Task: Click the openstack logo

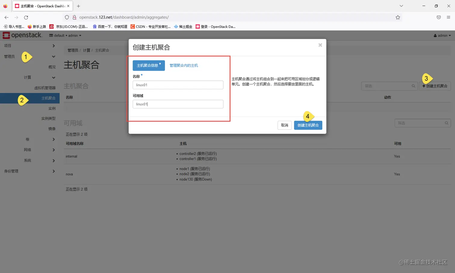Action: (22, 35)
